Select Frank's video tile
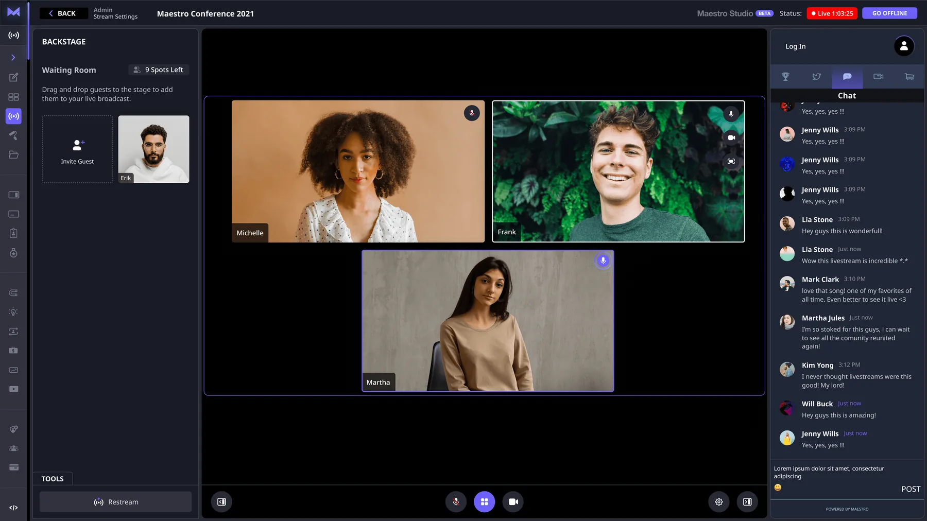This screenshot has height=521, width=927. point(618,171)
